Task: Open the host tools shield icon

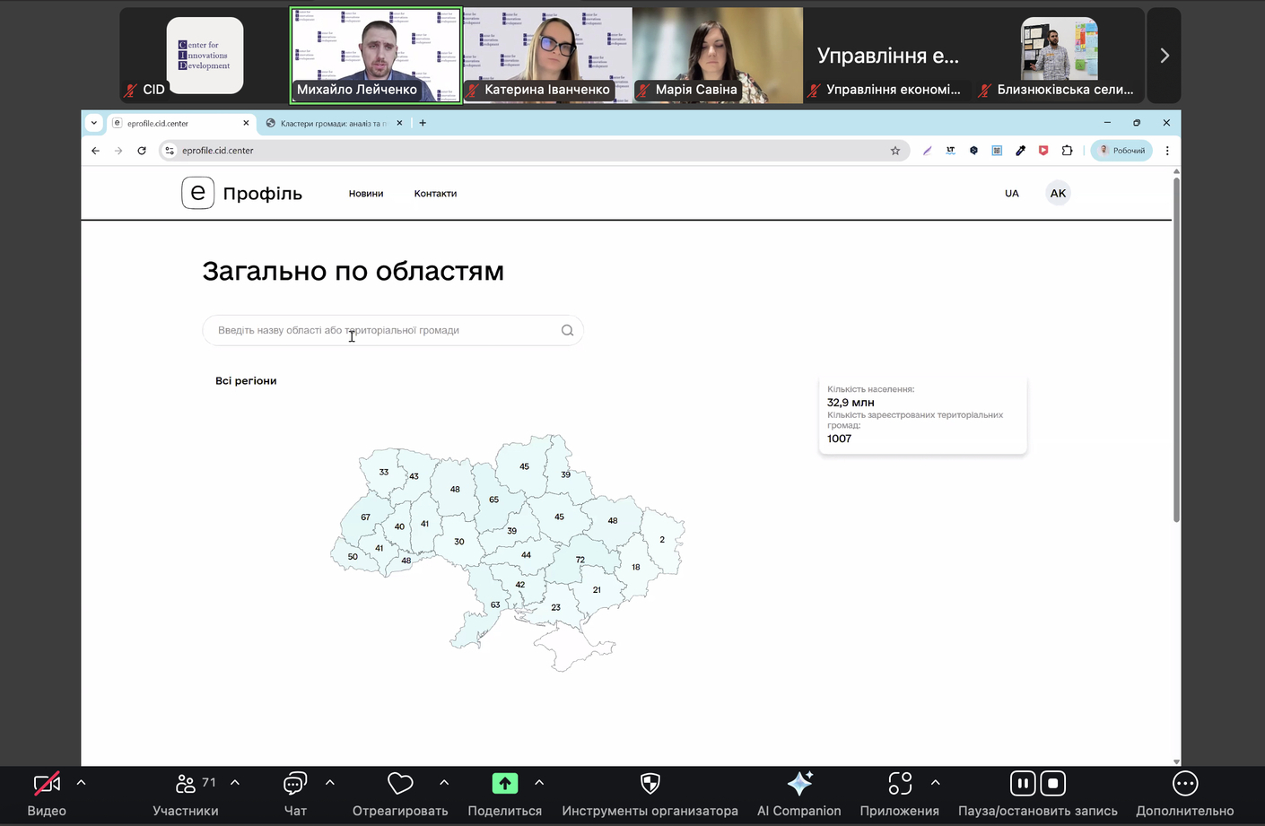Action: 650,784
